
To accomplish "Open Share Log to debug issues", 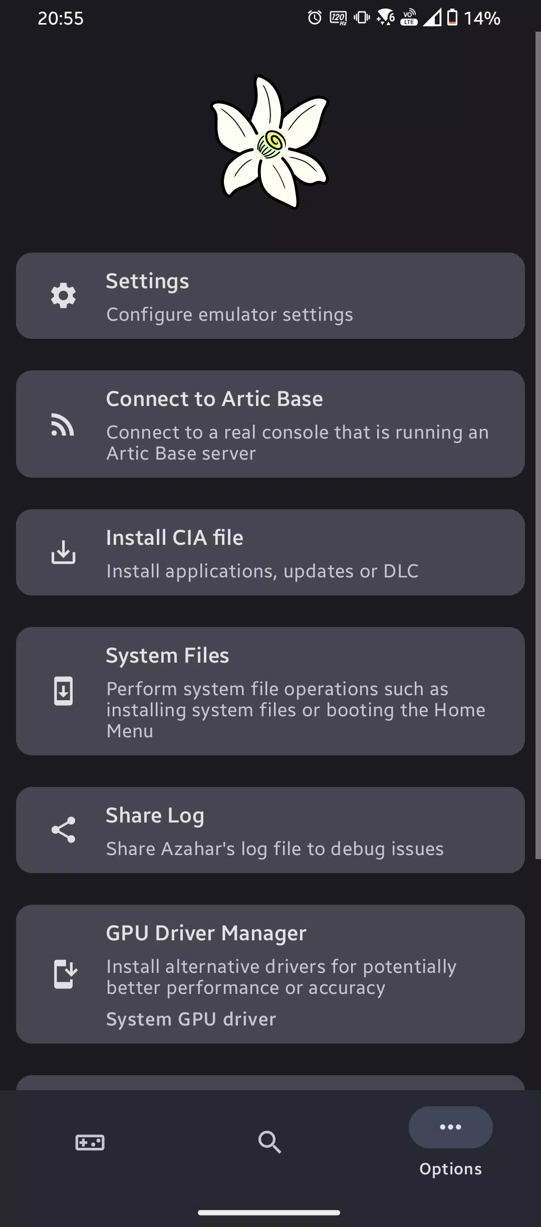I will tap(270, 831).
